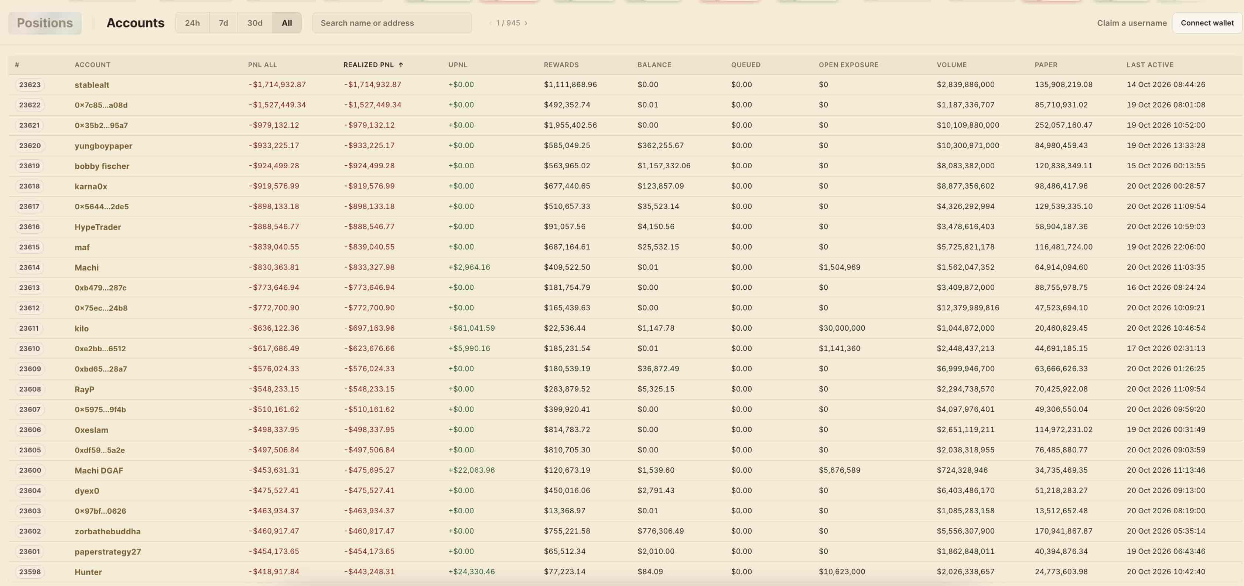Select 7d timeframe filter
Viewport: 1244px width, 586px height.
pos(223,23)
